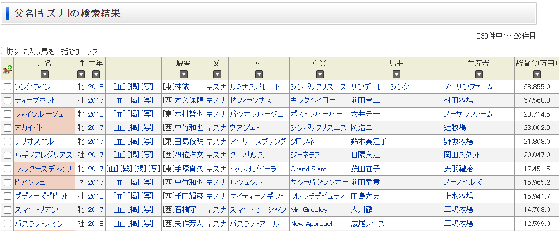This screenshot has width=560, height=231.
Task: Open the sort dropdown under 馬名 column
Action: coord(45,74)
